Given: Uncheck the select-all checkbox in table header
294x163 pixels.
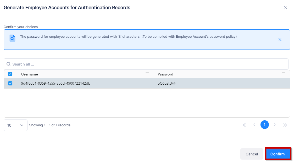Looking at the screenshot, I should [x=10, y=74].
